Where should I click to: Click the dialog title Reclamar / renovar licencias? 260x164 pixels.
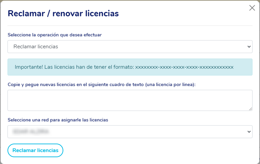tap(63, 14)
